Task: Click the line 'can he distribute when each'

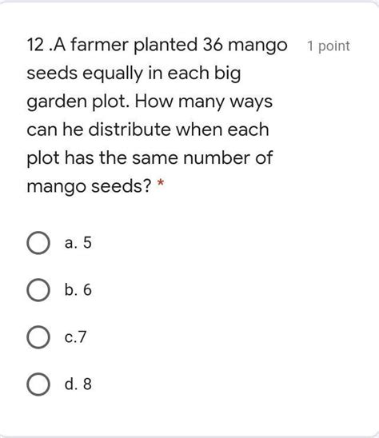Action: point(148,129)
